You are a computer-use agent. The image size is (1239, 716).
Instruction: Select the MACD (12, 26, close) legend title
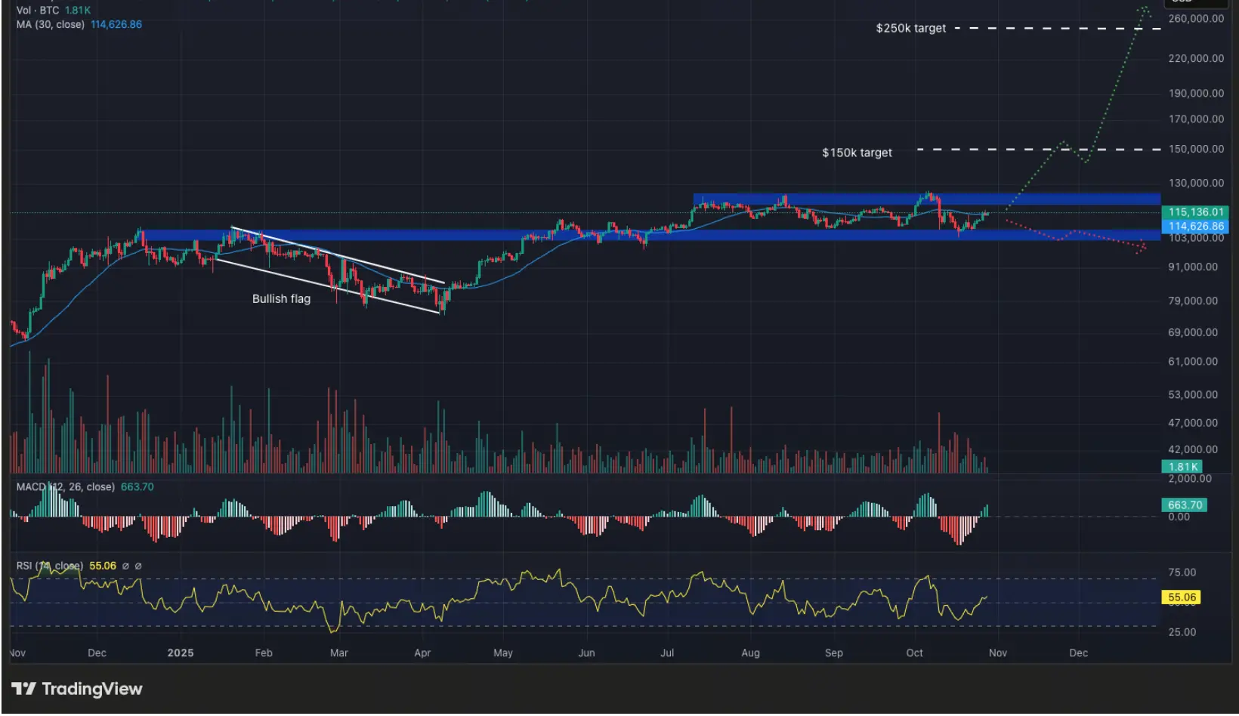coord(66,487)
